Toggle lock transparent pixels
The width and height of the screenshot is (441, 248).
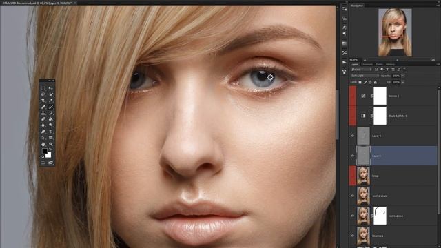360,82
